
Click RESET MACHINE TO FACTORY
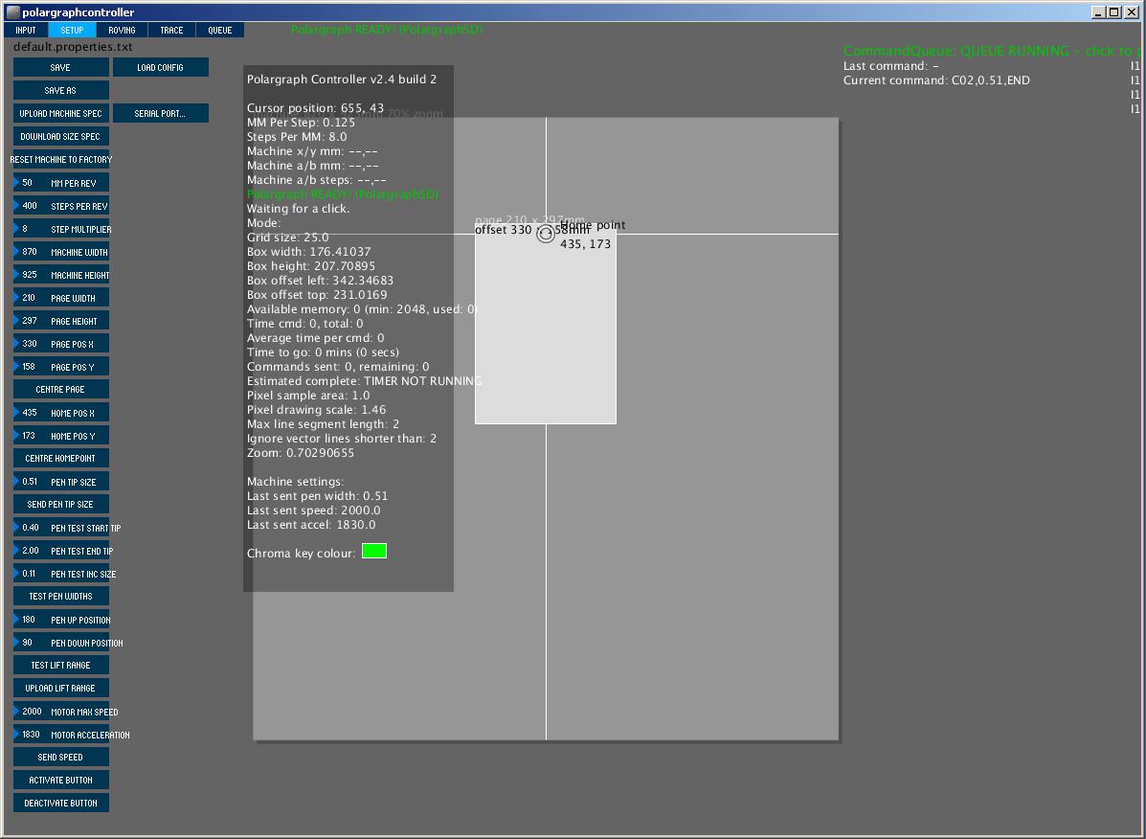point(60,159)
